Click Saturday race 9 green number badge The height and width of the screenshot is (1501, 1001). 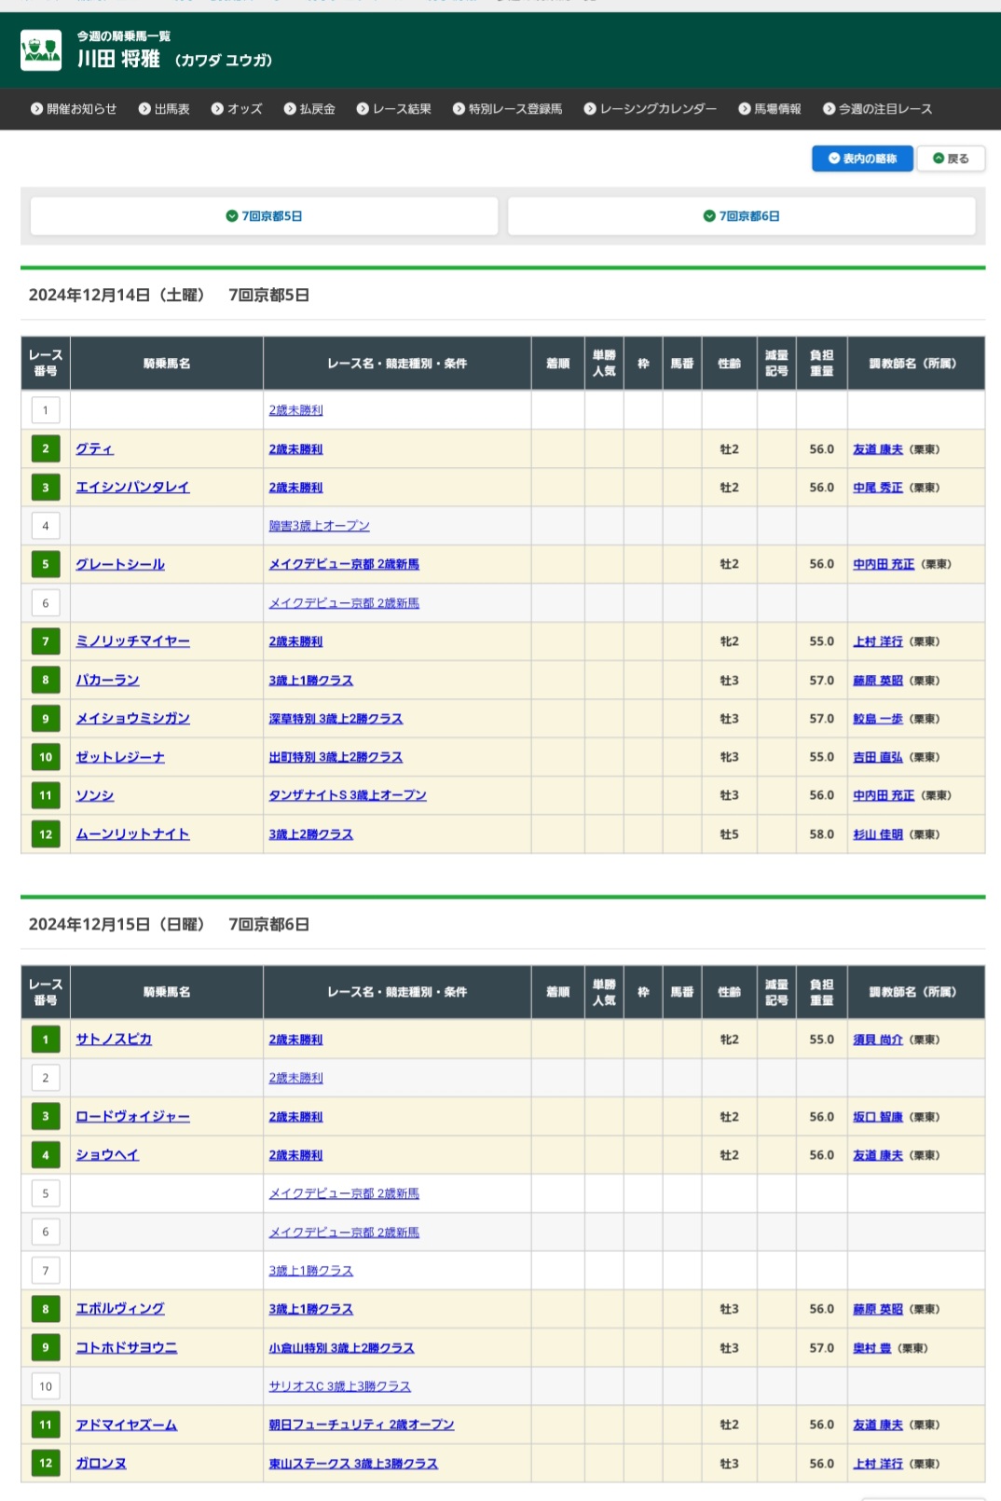pyautogui.click(x=46, y=719)
